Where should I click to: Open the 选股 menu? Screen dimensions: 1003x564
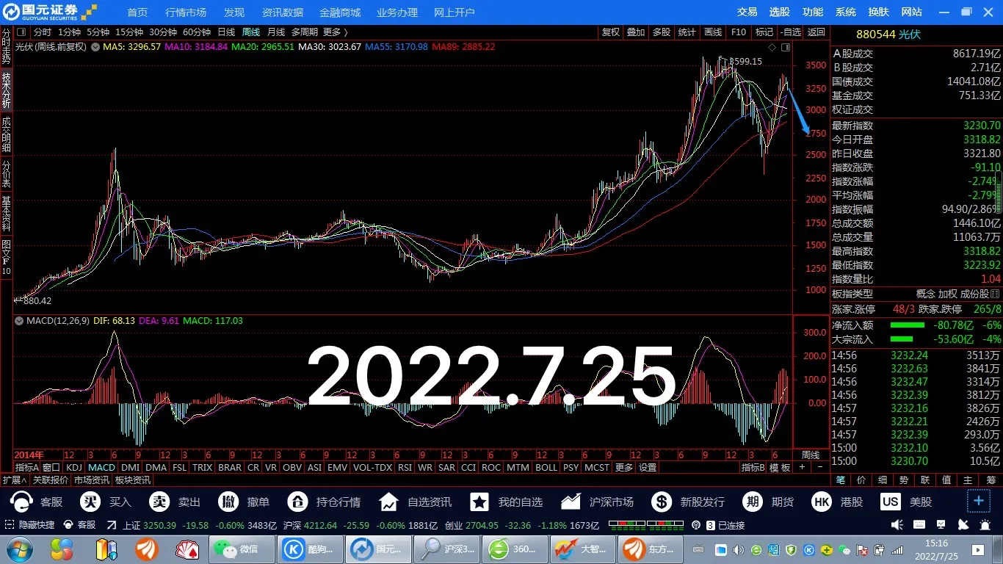coord(779,12)
